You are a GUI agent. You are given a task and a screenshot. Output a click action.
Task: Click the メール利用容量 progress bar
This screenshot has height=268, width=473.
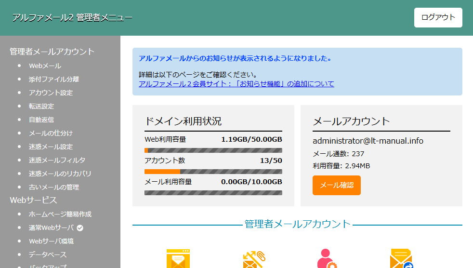click(213, 193)
